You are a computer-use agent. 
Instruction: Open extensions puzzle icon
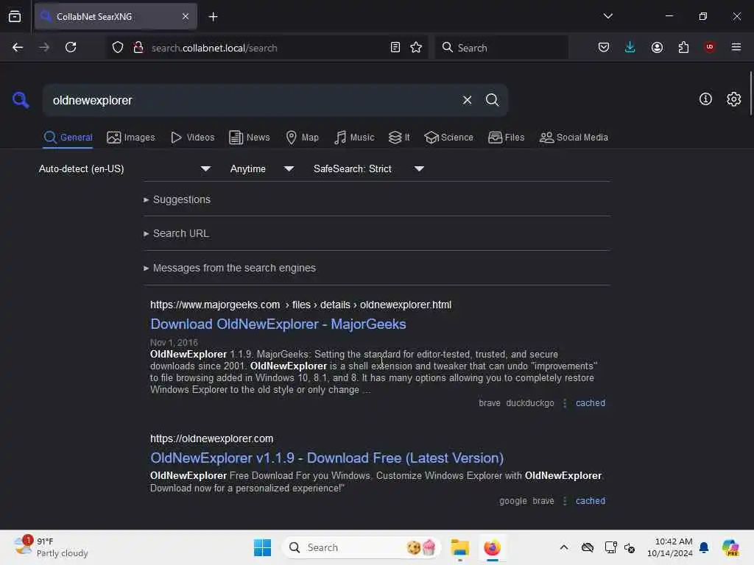[x=683, y=47]
